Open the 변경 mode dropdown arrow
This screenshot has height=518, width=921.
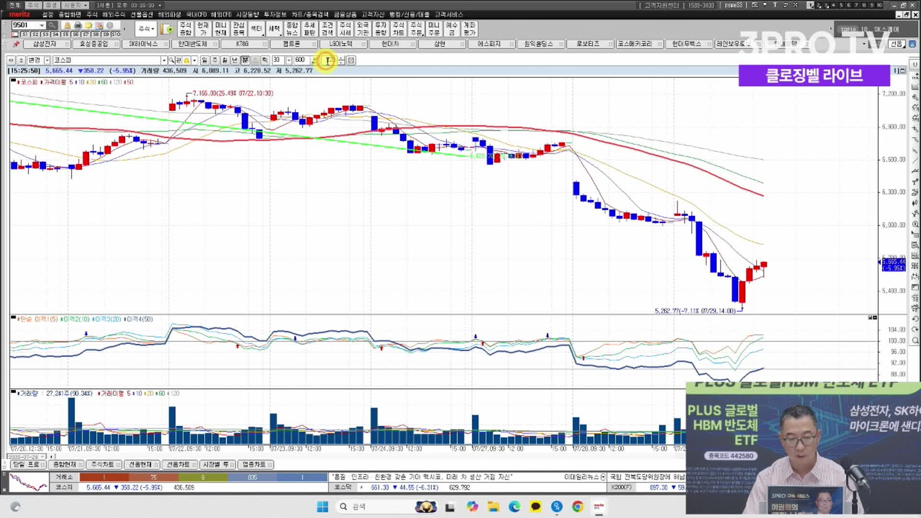click(x=47, y=60)
